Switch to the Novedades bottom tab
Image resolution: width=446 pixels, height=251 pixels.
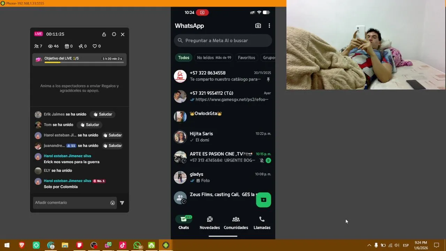[x=210, y=222]
